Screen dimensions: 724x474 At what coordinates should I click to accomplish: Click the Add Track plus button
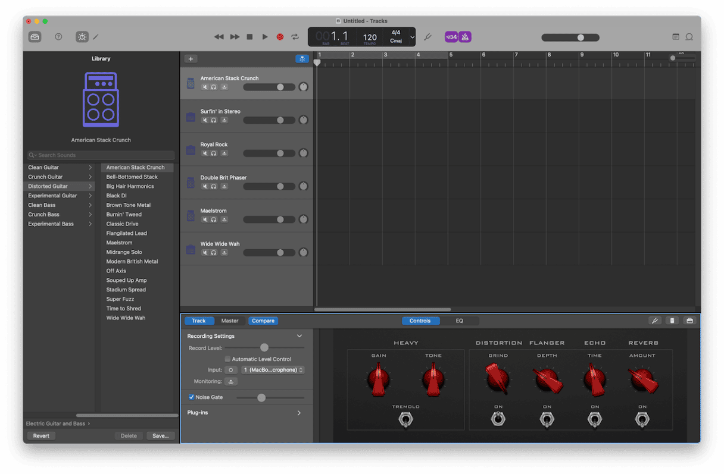tap(191, 59)
